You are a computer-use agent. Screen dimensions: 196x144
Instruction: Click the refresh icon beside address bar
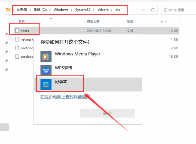(153, 10)
